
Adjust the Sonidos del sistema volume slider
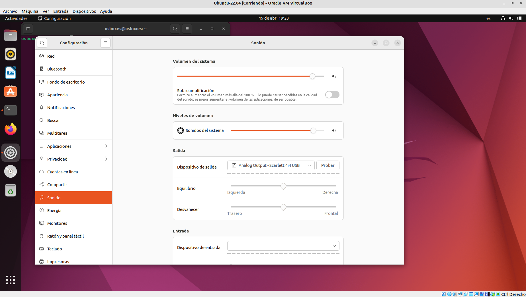277,130
